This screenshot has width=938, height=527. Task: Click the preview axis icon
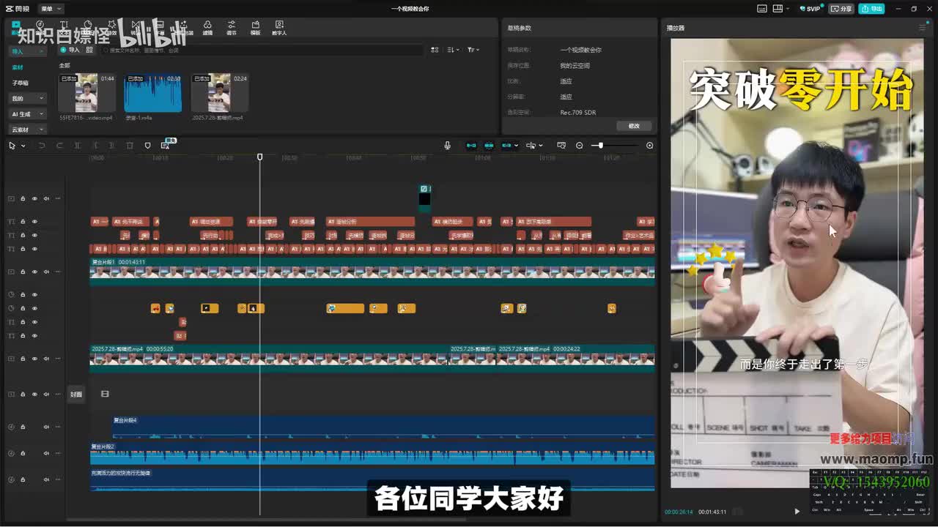coord(531,146)
